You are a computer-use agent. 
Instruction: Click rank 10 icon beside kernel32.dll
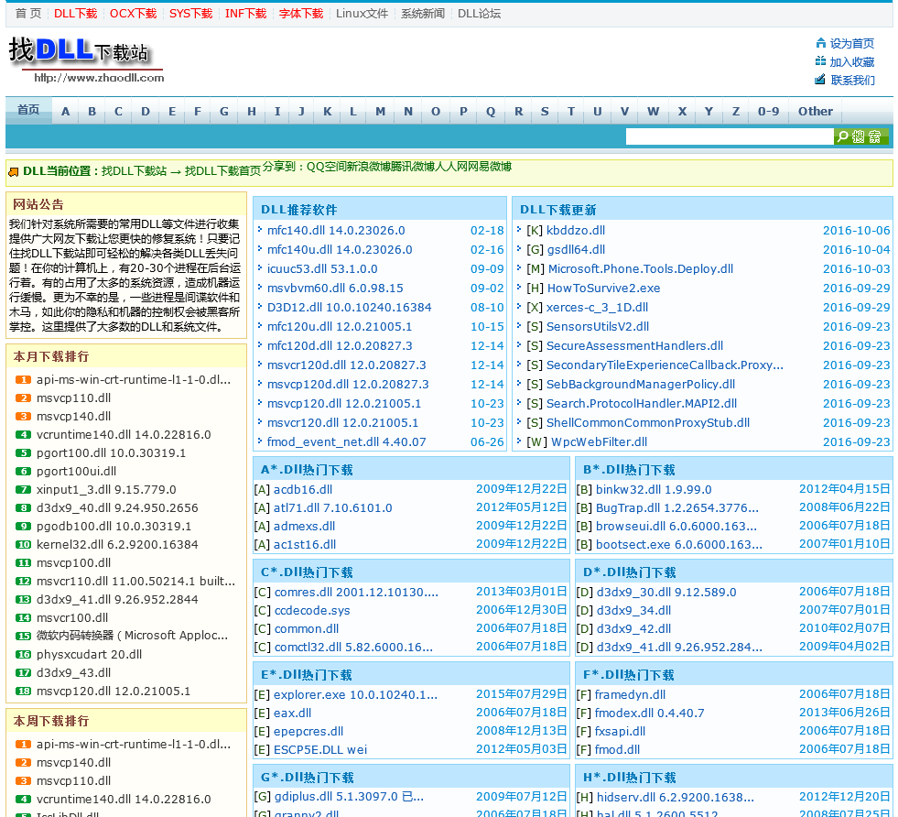pos(23,544)
